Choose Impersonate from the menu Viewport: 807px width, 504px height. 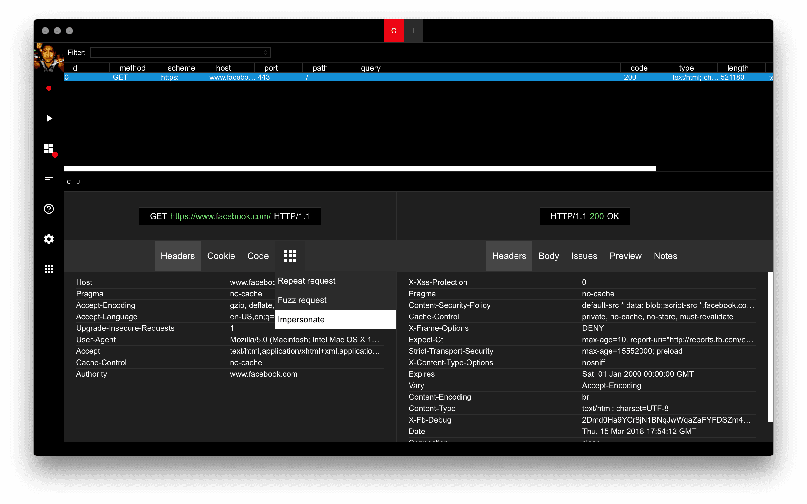pos(335,319)
